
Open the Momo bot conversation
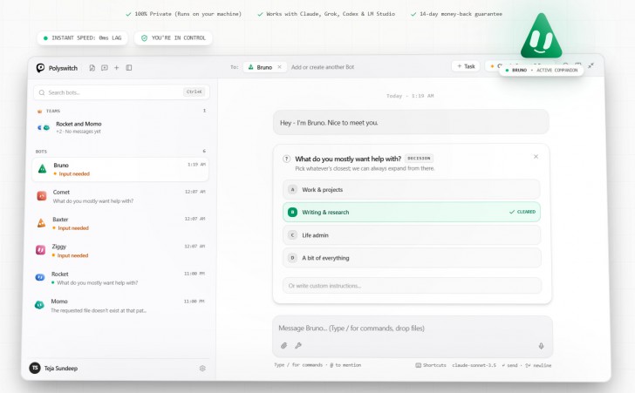pos(120,306)
